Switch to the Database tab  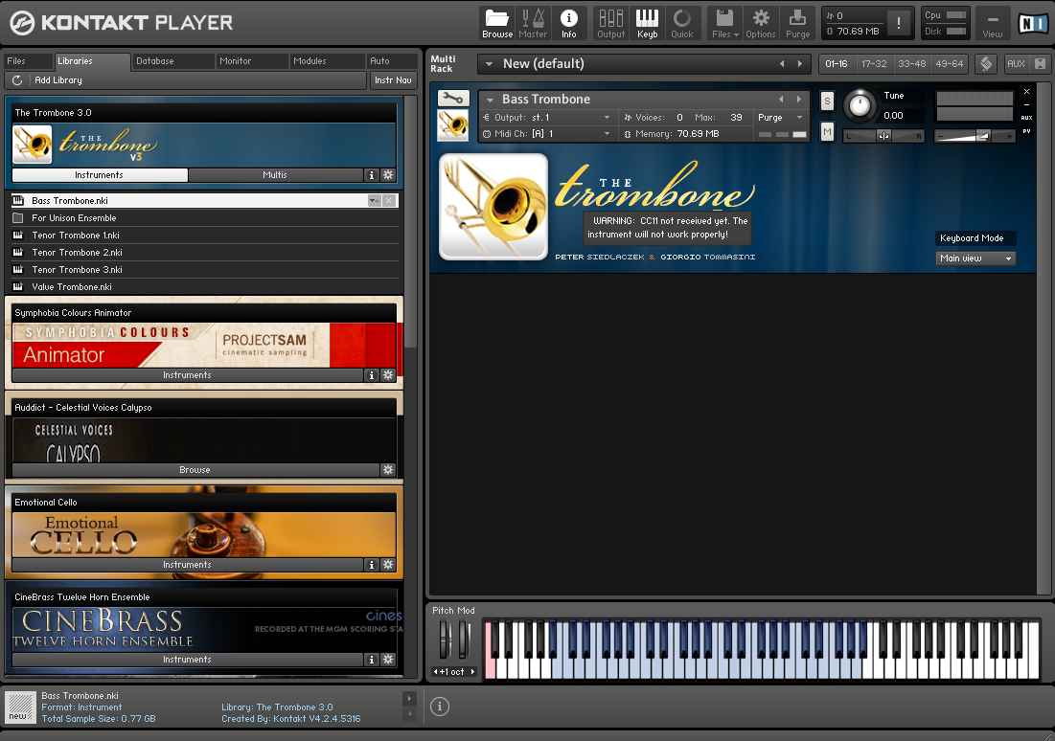pyautogui.click(x=172, y=61)
